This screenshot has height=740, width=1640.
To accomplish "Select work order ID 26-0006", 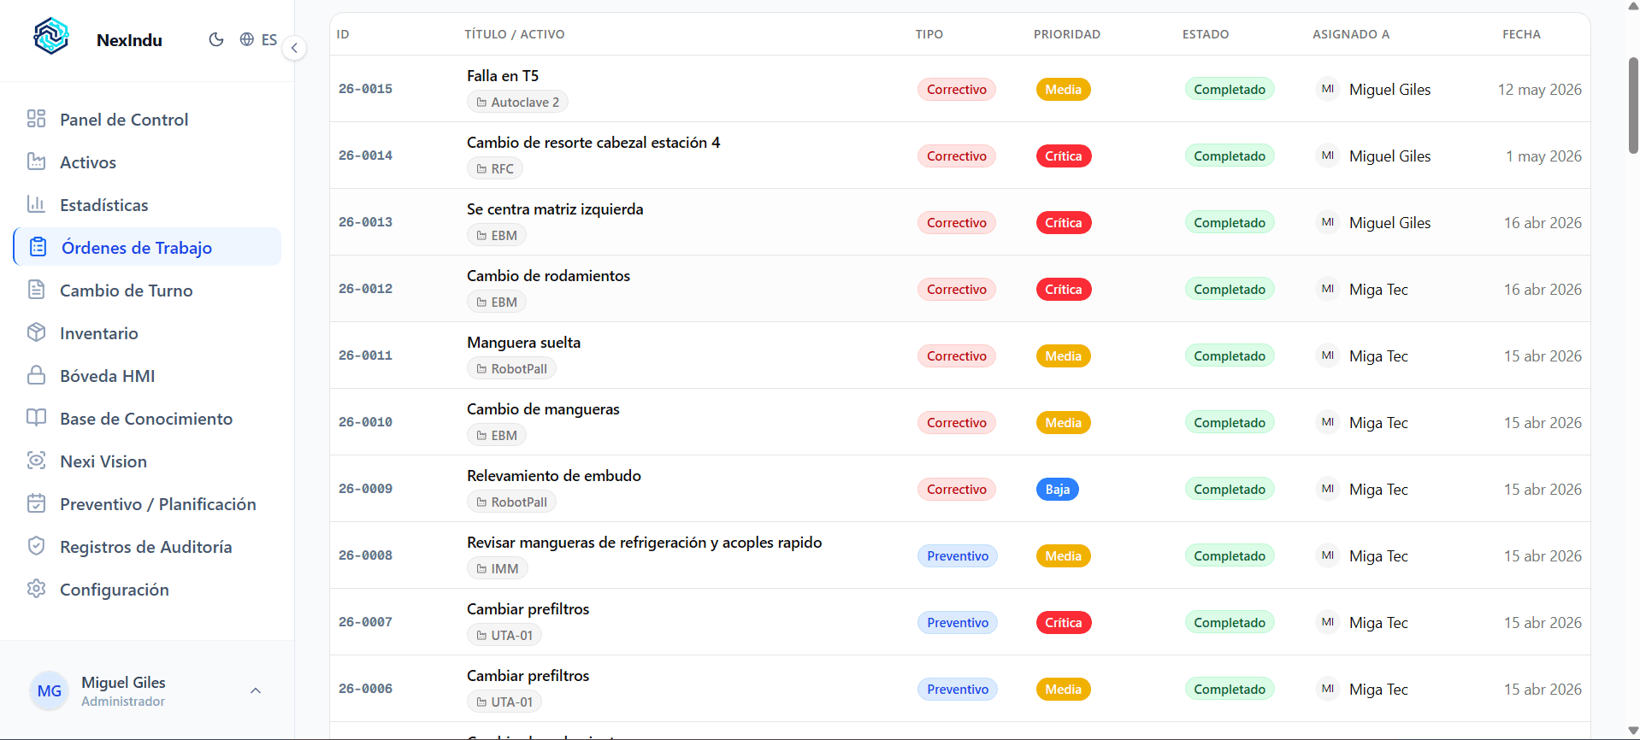I will coord(365,689).
